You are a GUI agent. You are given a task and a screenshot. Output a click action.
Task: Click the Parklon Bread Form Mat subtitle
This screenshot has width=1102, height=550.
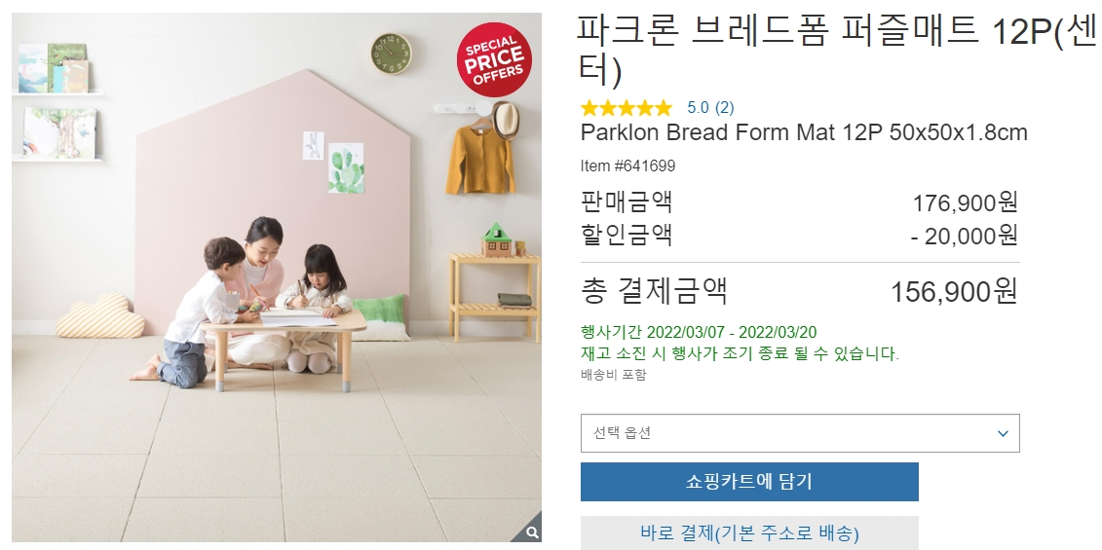804,132
